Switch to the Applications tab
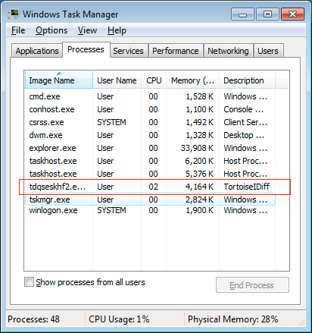This screenshot has width=312, height=333. click(37, 51)
